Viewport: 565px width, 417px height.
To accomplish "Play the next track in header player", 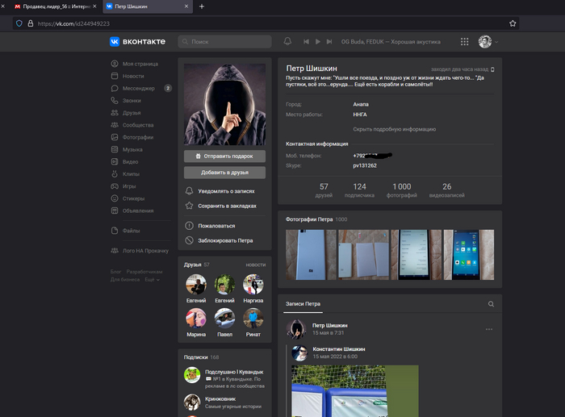I will [329, 41].
